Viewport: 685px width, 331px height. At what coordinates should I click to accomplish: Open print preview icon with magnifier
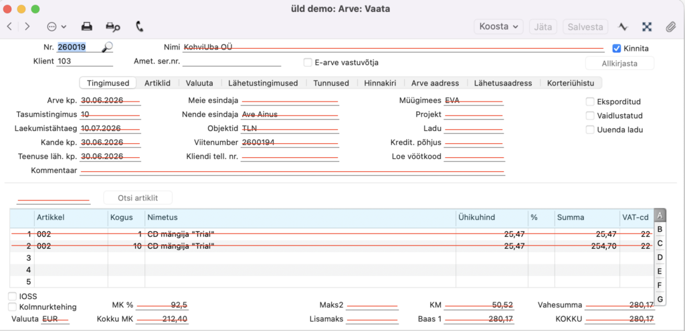pos(112,27)
